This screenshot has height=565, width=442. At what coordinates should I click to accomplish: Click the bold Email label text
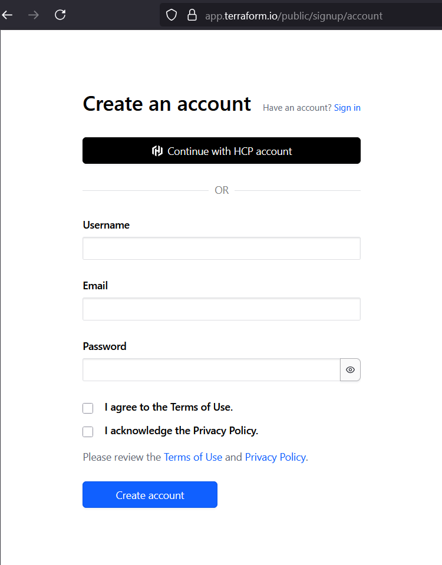pyautogui.click(x=95, y=286)
